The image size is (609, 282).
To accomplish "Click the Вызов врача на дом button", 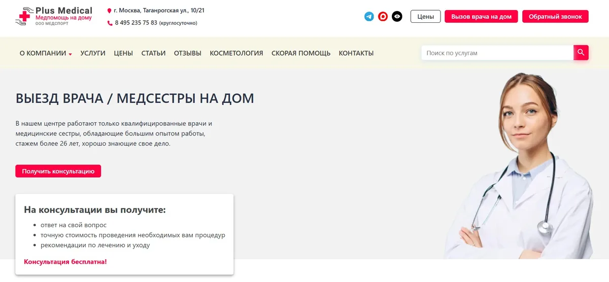I will [x=481, y=16].
